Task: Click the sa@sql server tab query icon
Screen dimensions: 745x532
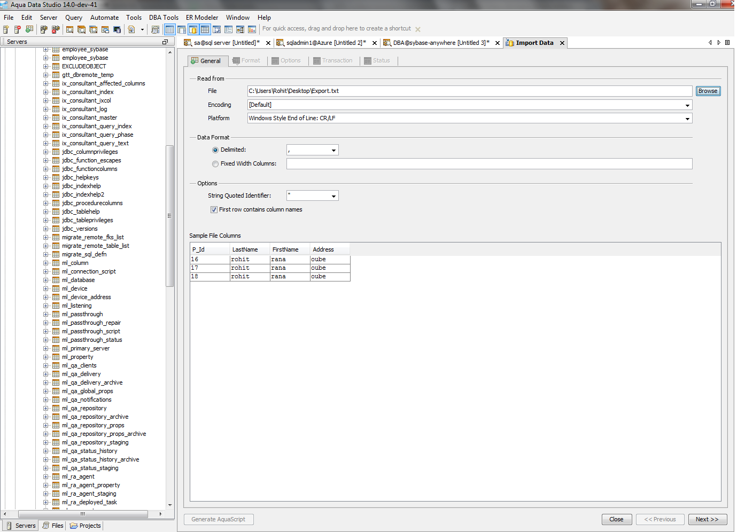Action: pos(188,43)
